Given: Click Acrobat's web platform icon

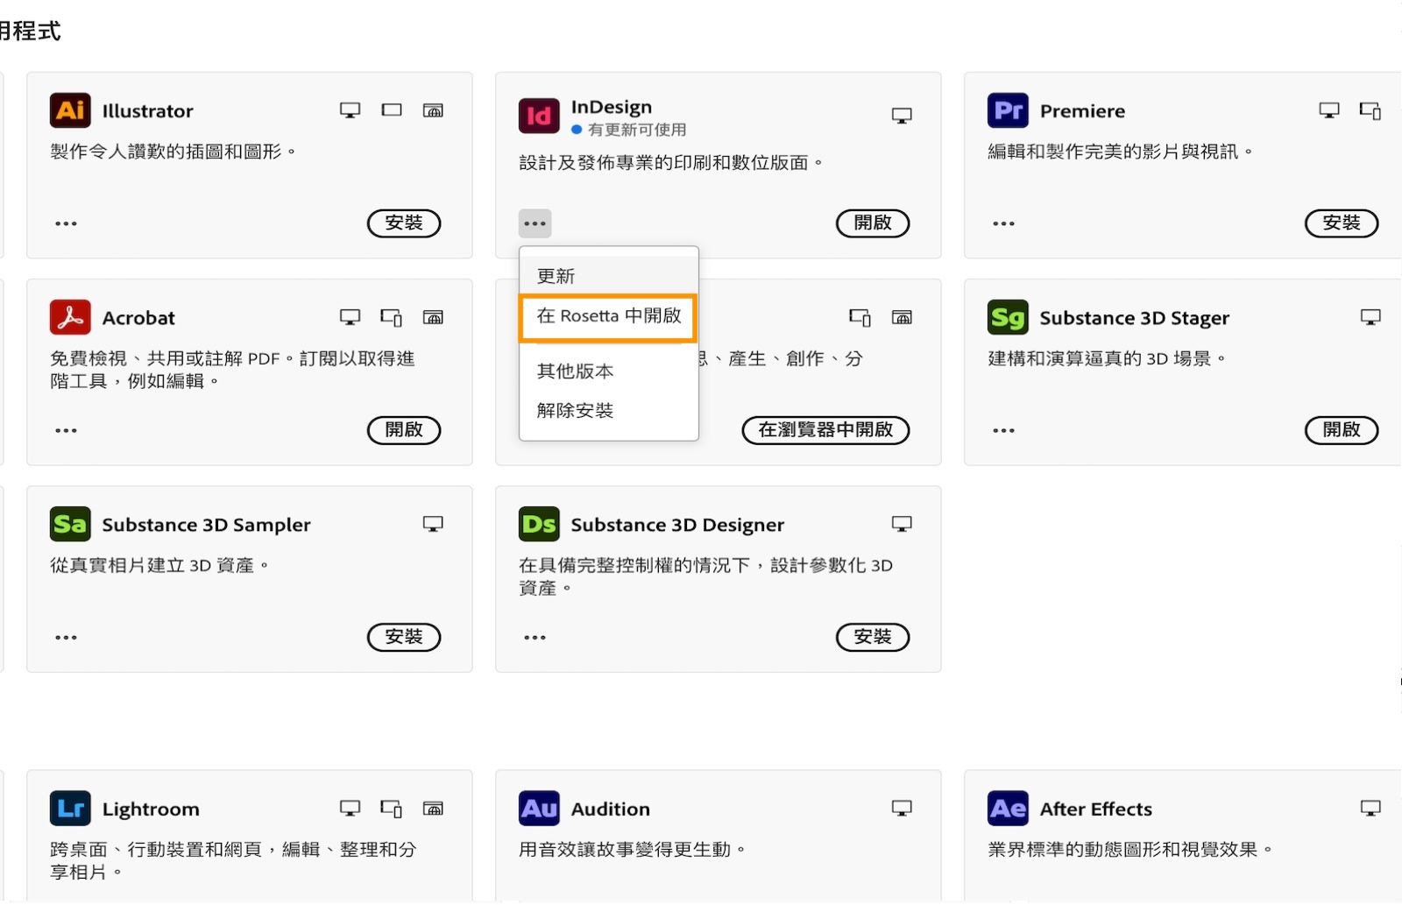Looking at the screenshot, I should (x=433, y=317).
